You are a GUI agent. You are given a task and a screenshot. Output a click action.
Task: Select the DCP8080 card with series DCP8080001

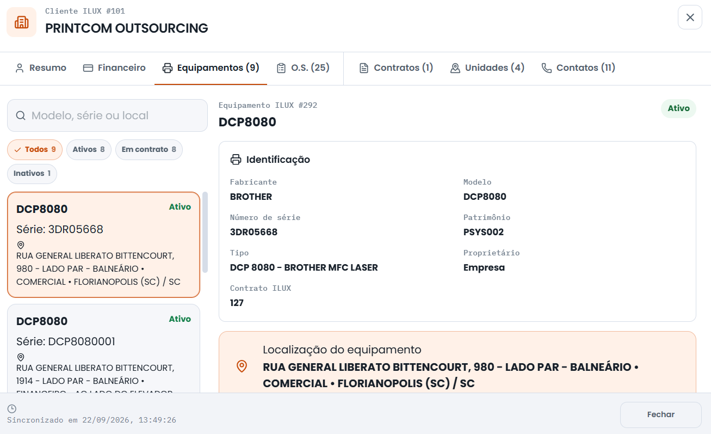click(x=103, y=349)
